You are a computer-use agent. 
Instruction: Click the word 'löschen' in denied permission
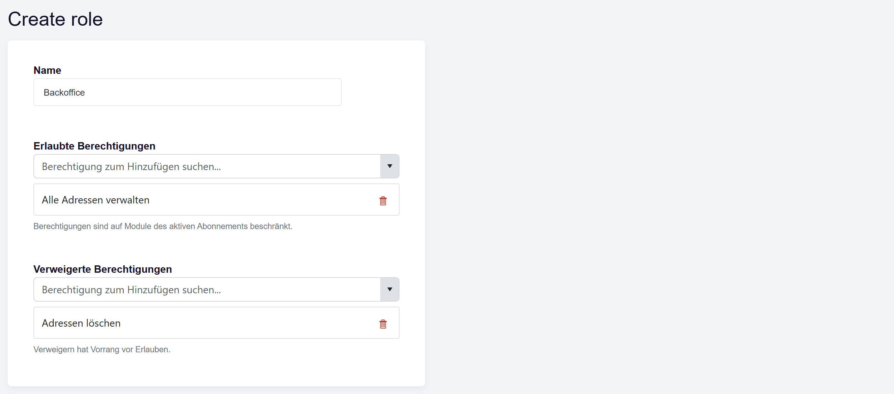pyautogui.click(x=103, y=323)
